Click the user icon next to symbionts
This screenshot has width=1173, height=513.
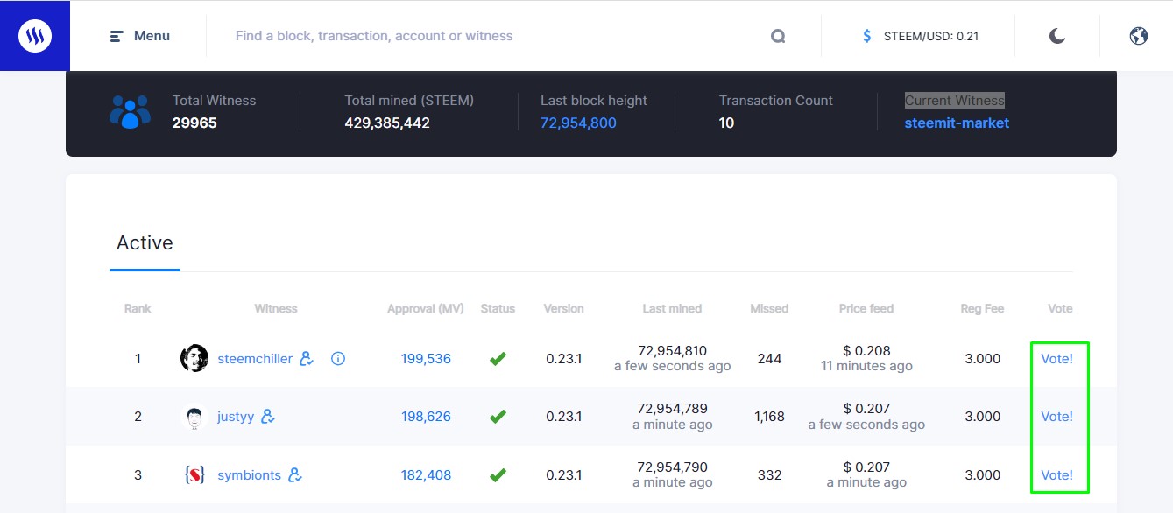click(x=295, y=475)
